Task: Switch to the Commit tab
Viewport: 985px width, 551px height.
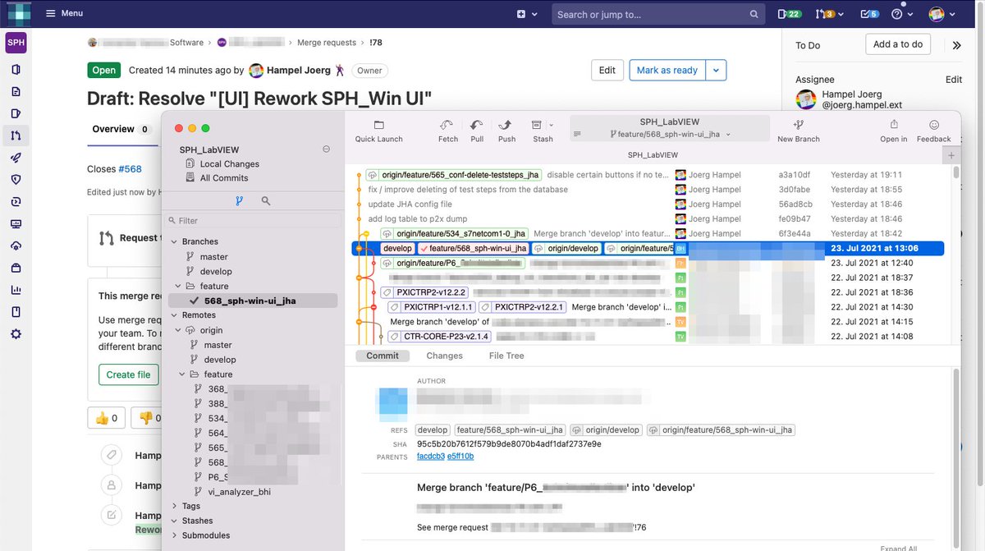Action: coord(383,356)
